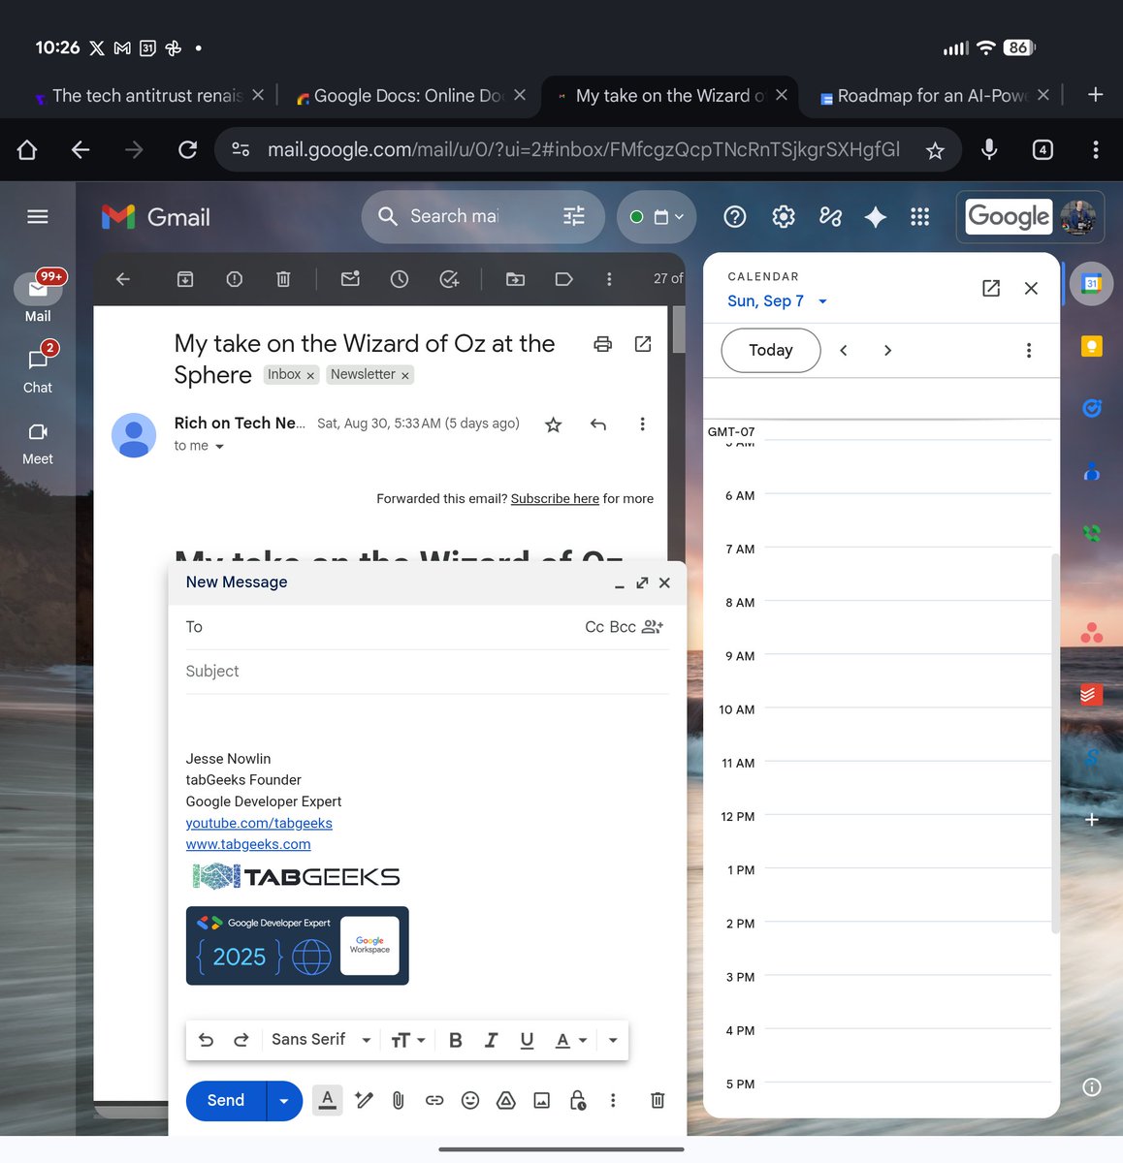Toggle italic formatting
The width and height of the screenshot is (1123, 1163).
[491, 1039]
